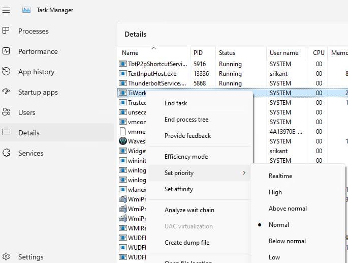Click the Users people icon

pyautogui.click(x=6, y=112)
